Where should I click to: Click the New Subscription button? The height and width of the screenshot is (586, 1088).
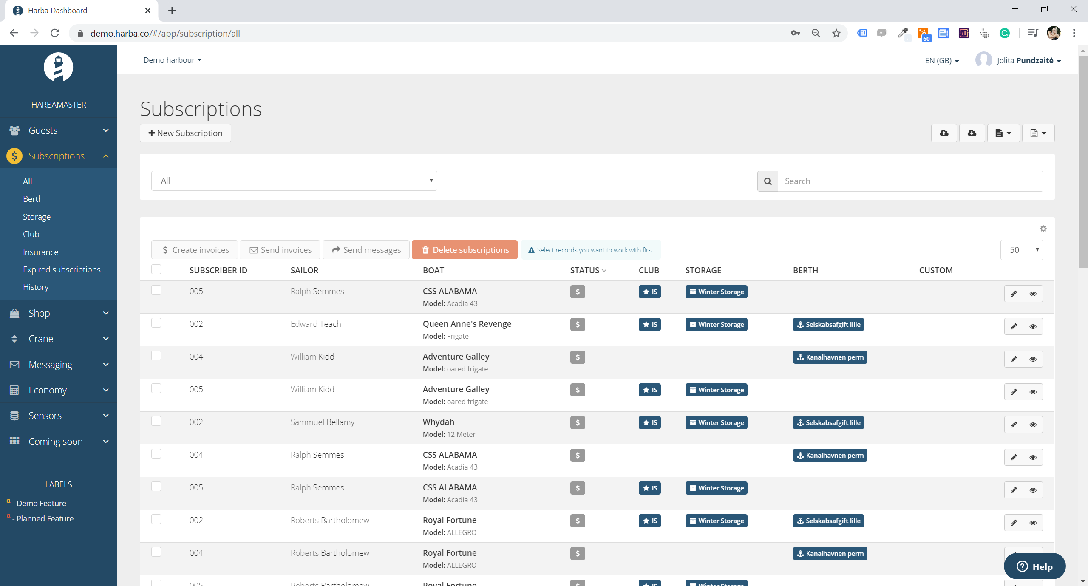pyautogui.click(x=185, y=133)
